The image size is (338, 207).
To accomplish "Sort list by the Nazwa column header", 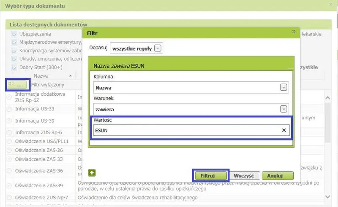I will [x=41, y=76].
